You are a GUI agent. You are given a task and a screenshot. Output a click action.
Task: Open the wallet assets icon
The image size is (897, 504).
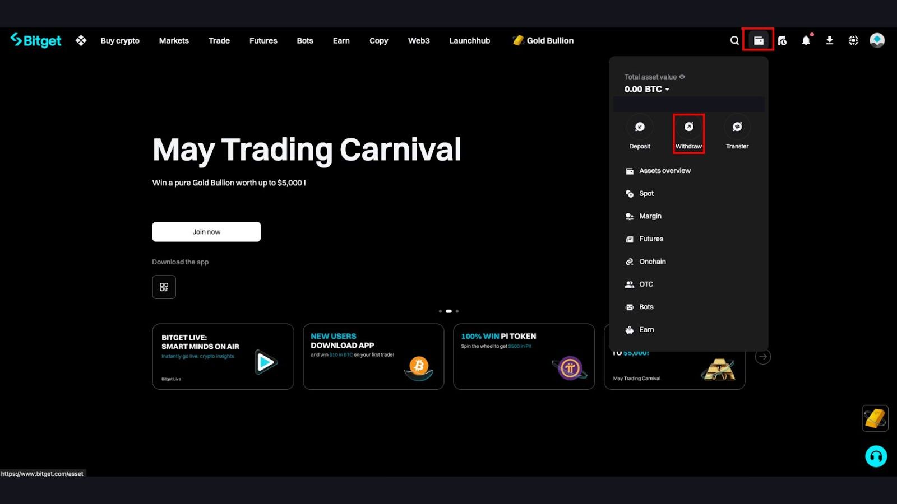pos(759,40)
